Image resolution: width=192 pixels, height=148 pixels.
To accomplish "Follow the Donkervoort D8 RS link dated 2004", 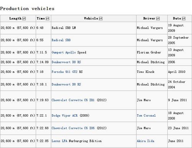I will (66, 84).
